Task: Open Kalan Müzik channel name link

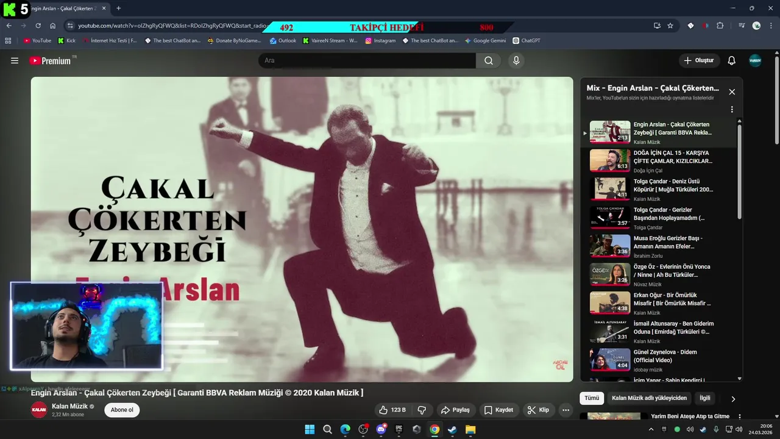Action: (x=69, y=406)
